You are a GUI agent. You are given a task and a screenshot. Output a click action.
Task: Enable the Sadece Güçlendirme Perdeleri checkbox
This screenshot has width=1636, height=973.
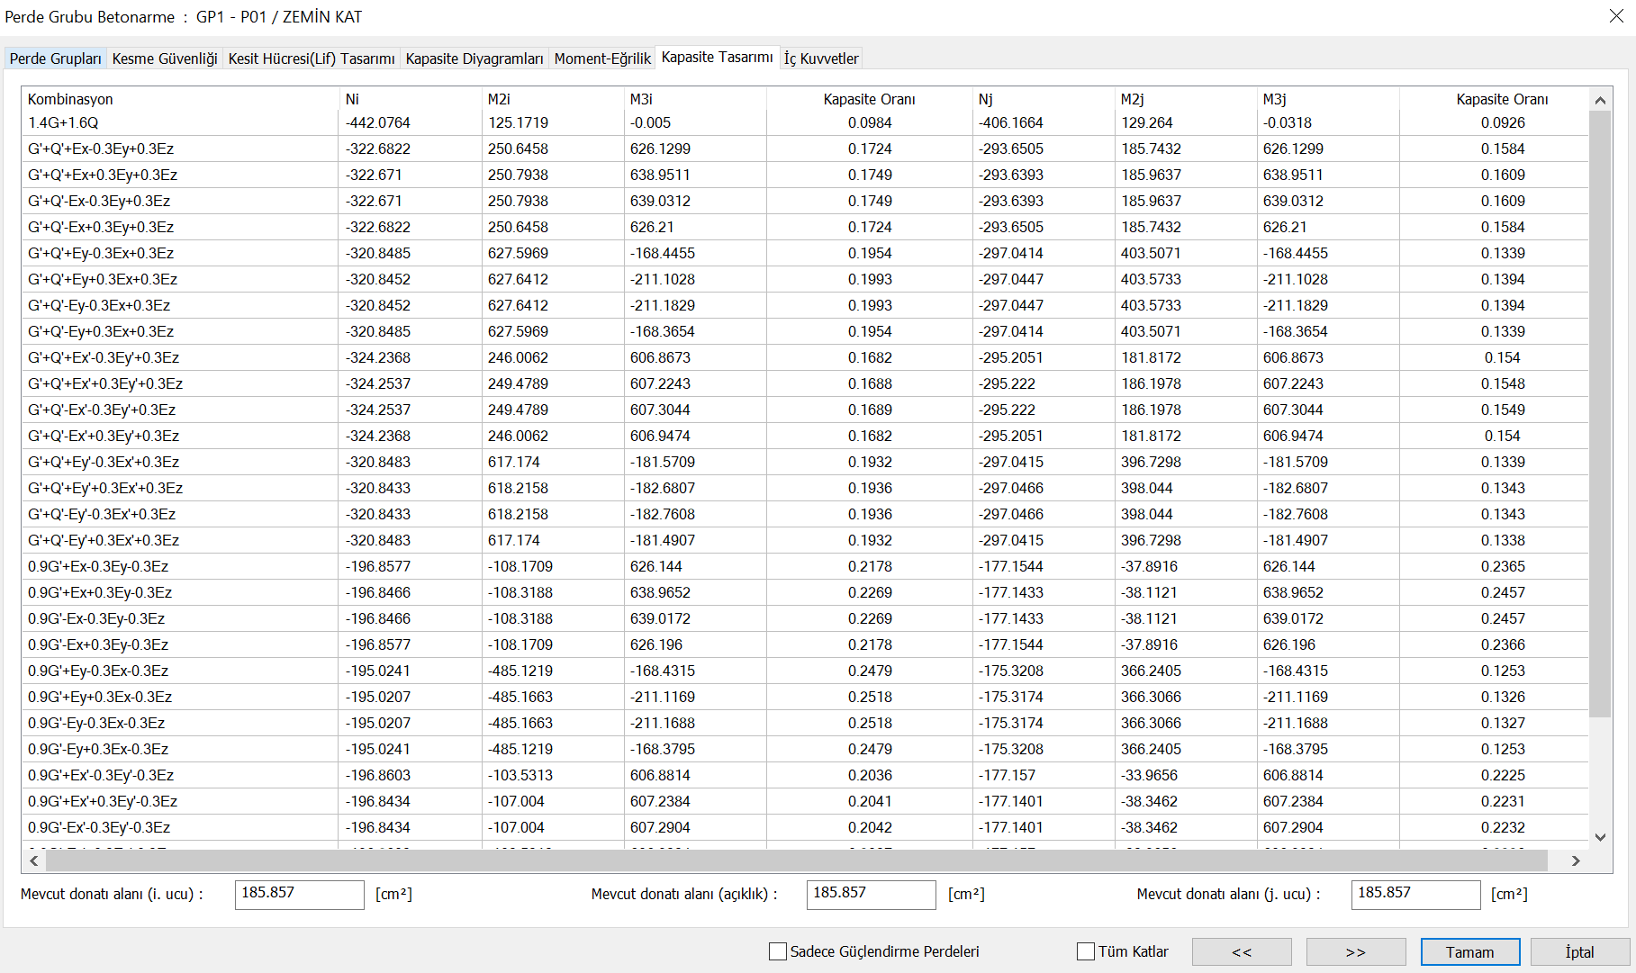778,951
